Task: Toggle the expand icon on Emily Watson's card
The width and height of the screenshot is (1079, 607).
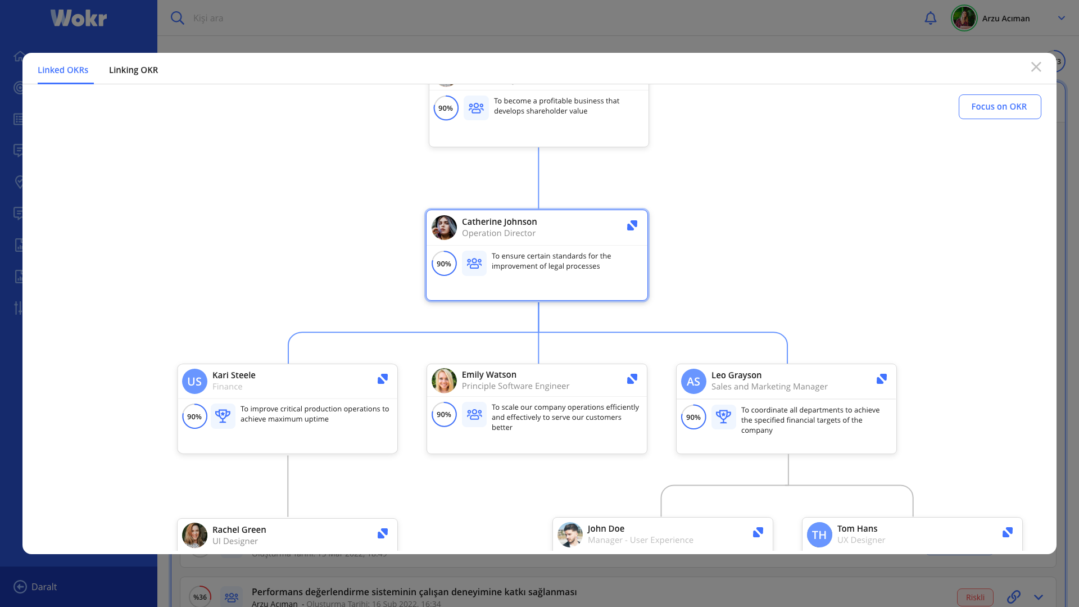Action: (x=632, y=379)
